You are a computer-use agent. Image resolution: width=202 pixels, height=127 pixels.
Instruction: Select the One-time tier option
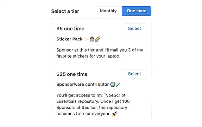click(137, 11)
